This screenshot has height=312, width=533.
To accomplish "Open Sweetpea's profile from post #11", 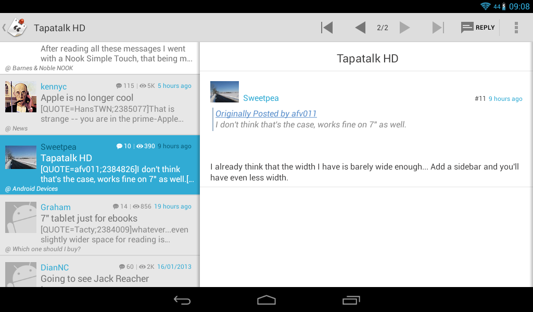I will point(261,98).
